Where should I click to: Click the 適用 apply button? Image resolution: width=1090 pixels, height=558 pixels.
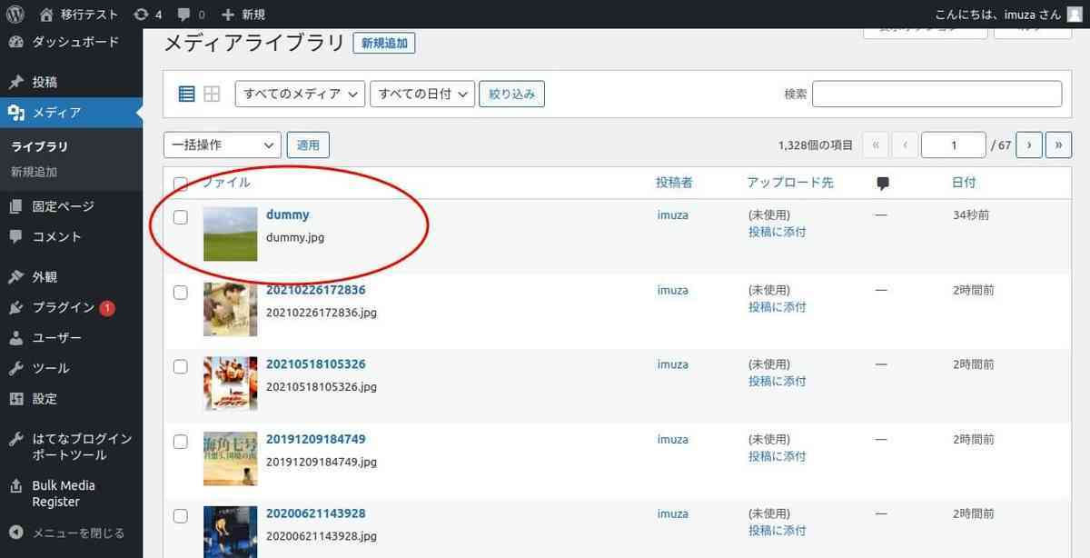(308, 144)
